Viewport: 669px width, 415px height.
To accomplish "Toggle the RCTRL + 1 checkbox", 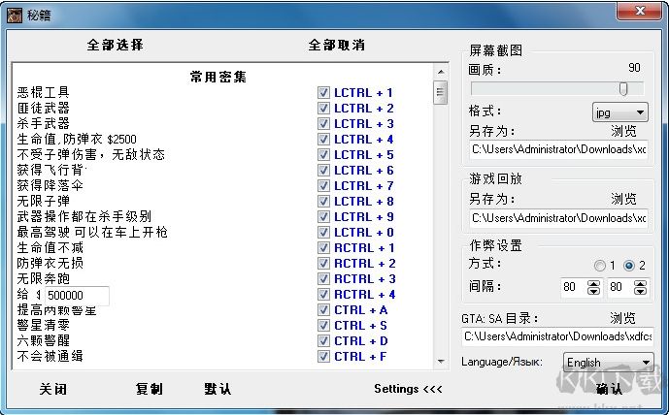I will coord(323,247).
